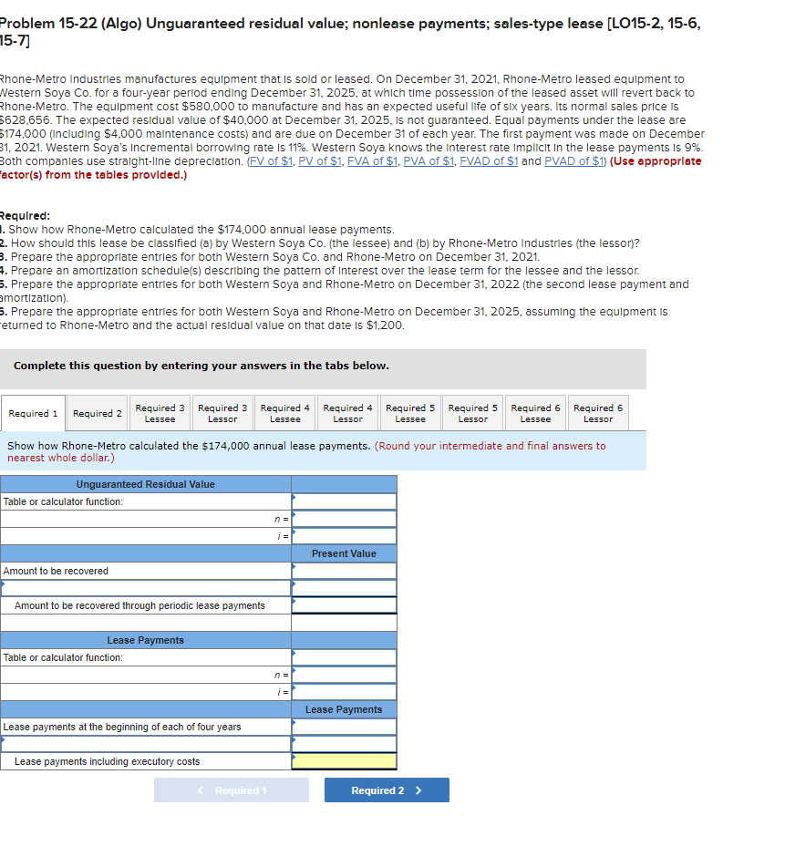Open the Required 5 Lessee tab
Viewport: 785px width, 857px height.
pos(410,413)
